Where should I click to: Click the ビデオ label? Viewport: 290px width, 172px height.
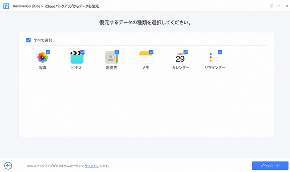77,68
